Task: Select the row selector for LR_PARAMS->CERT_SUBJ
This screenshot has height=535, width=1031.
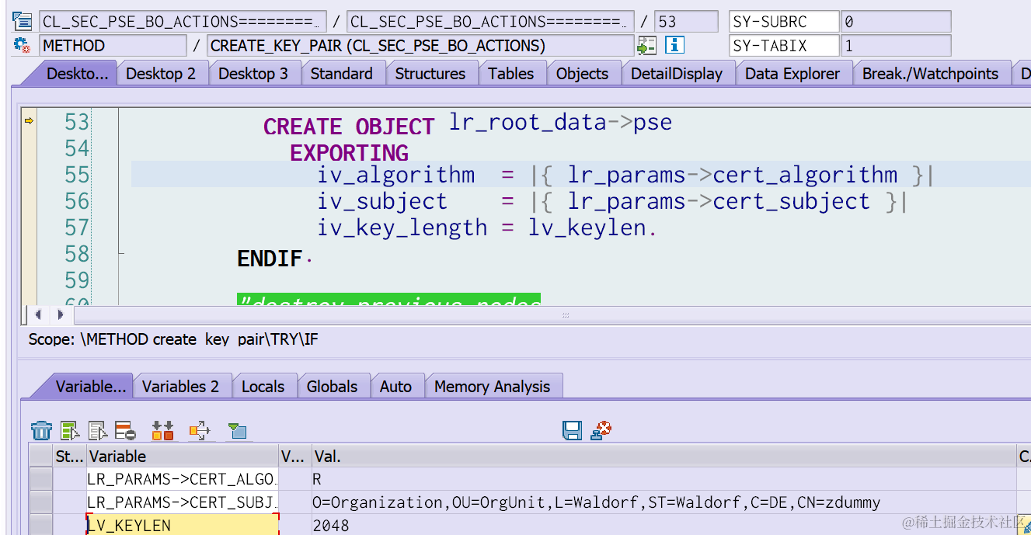Action: pyautogui.click(x=40, y=502)
